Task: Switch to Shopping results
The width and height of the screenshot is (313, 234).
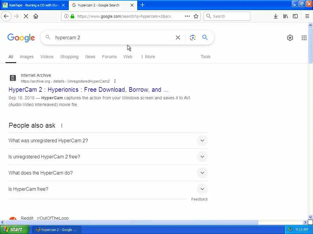Action: (69, 57)
